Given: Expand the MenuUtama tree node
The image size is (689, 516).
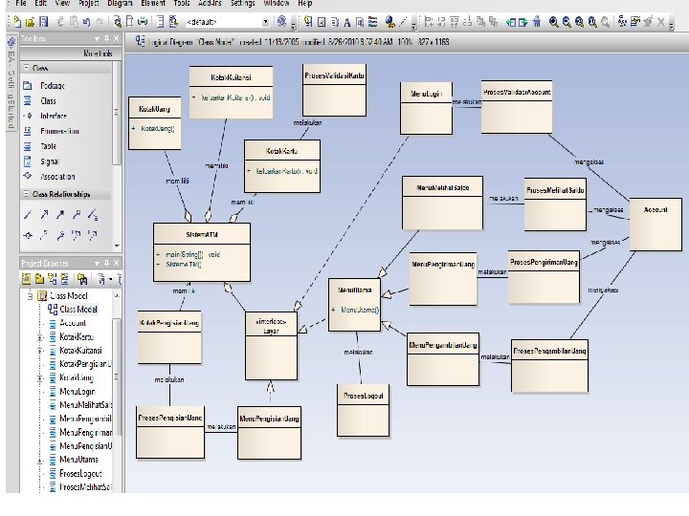Looking at the screenshot, I should (40, 461).
